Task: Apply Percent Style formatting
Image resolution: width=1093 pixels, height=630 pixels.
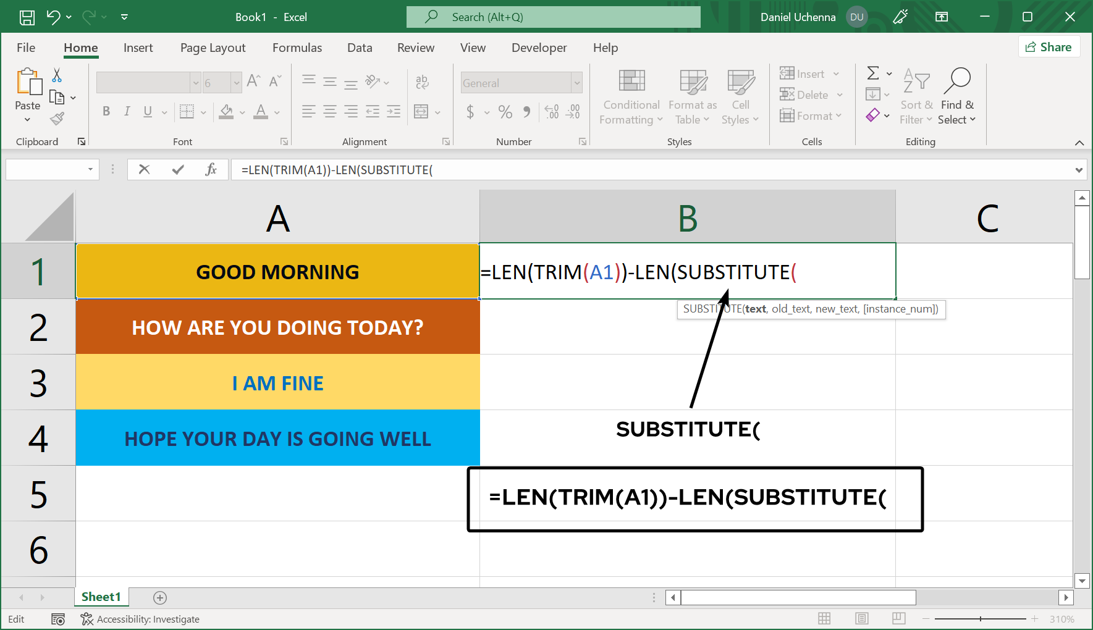Action: [505, 112]
